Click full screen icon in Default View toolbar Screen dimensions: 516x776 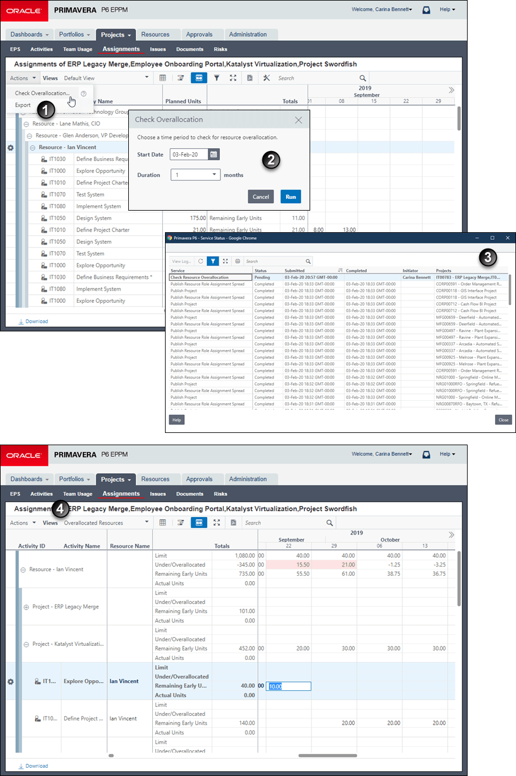tap(233, 78)
